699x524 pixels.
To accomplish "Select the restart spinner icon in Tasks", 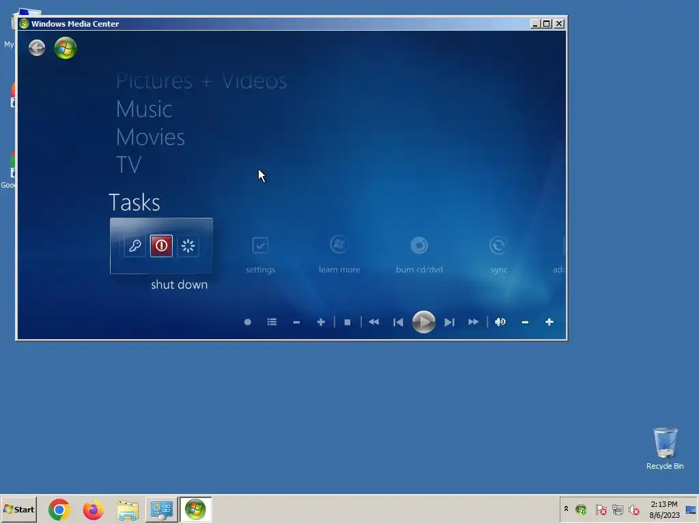I will pyautogui.click(x=188, y=246).
